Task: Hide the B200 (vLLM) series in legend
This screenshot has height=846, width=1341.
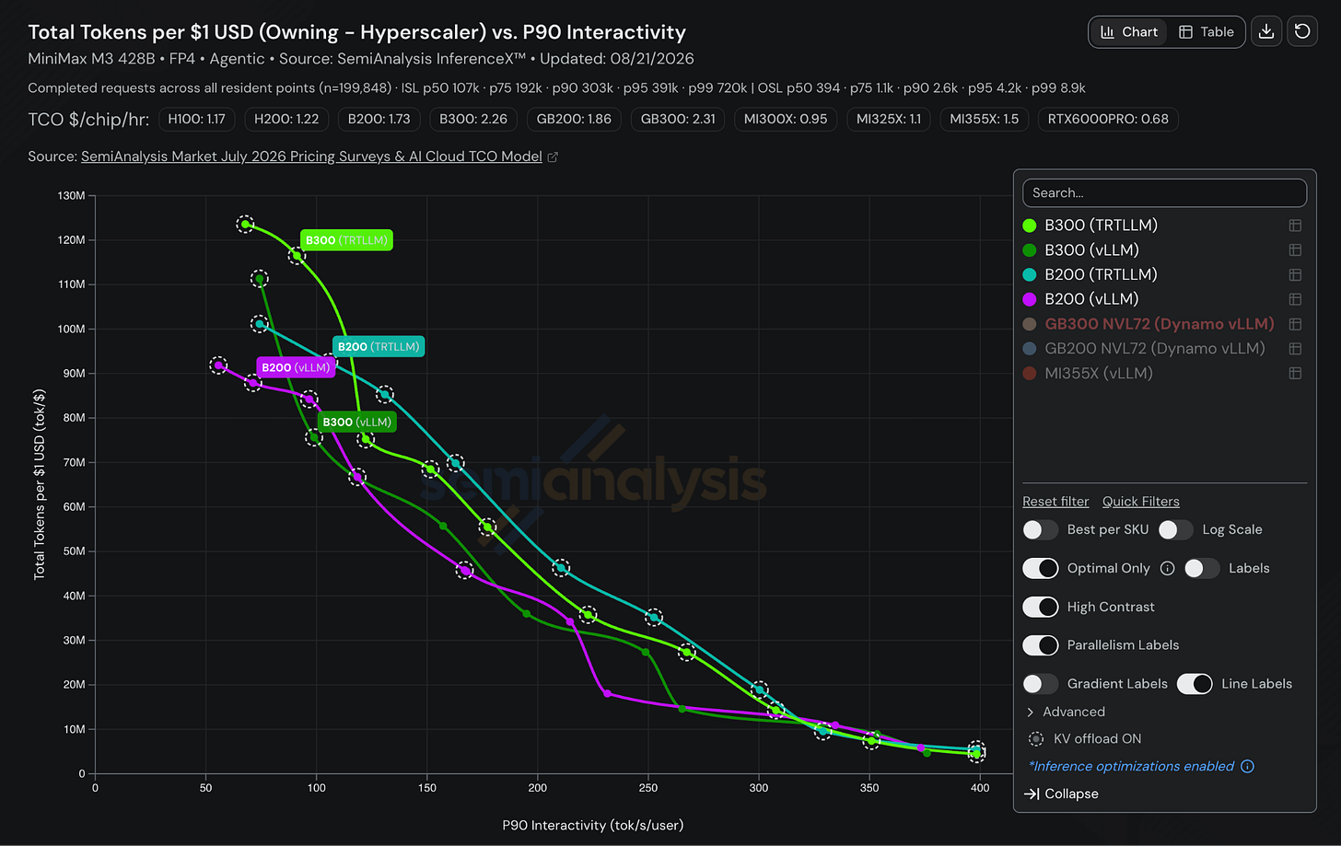Action: pos(1091,299)
